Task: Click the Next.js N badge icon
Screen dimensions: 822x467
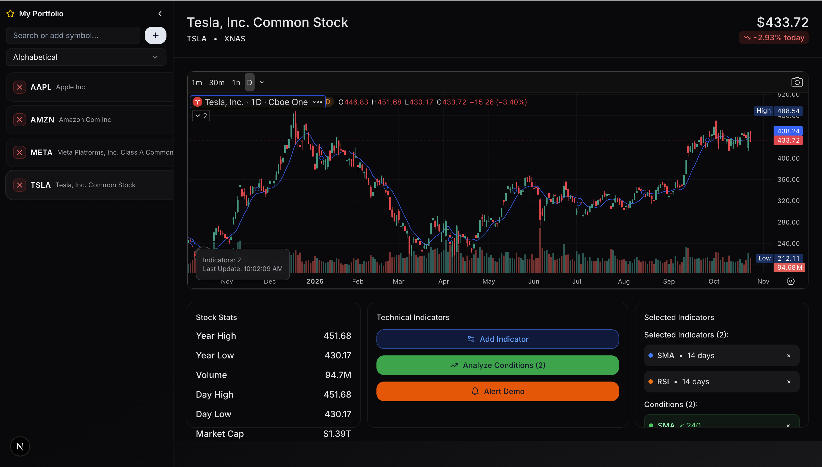Action: click(20, 446)
